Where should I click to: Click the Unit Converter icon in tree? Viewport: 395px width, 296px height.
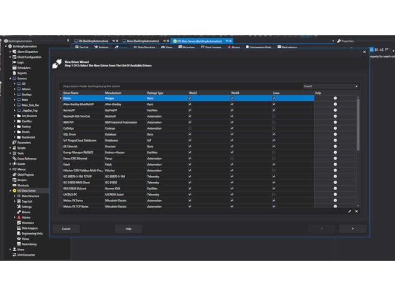click(x=14, y=254)
